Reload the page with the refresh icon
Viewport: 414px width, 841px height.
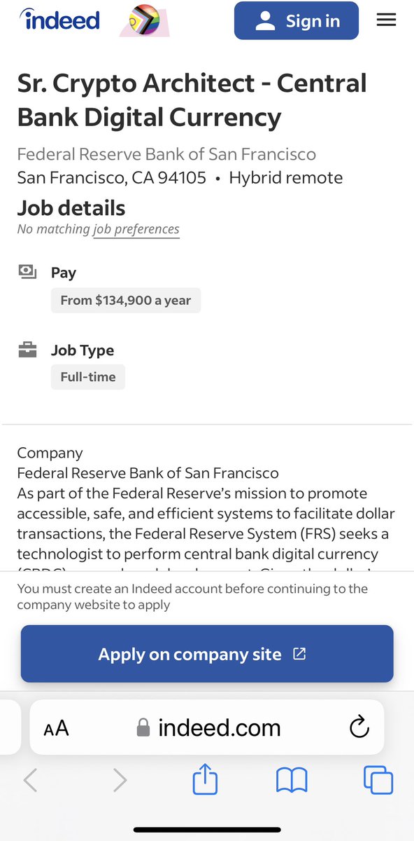click(359, 727)
